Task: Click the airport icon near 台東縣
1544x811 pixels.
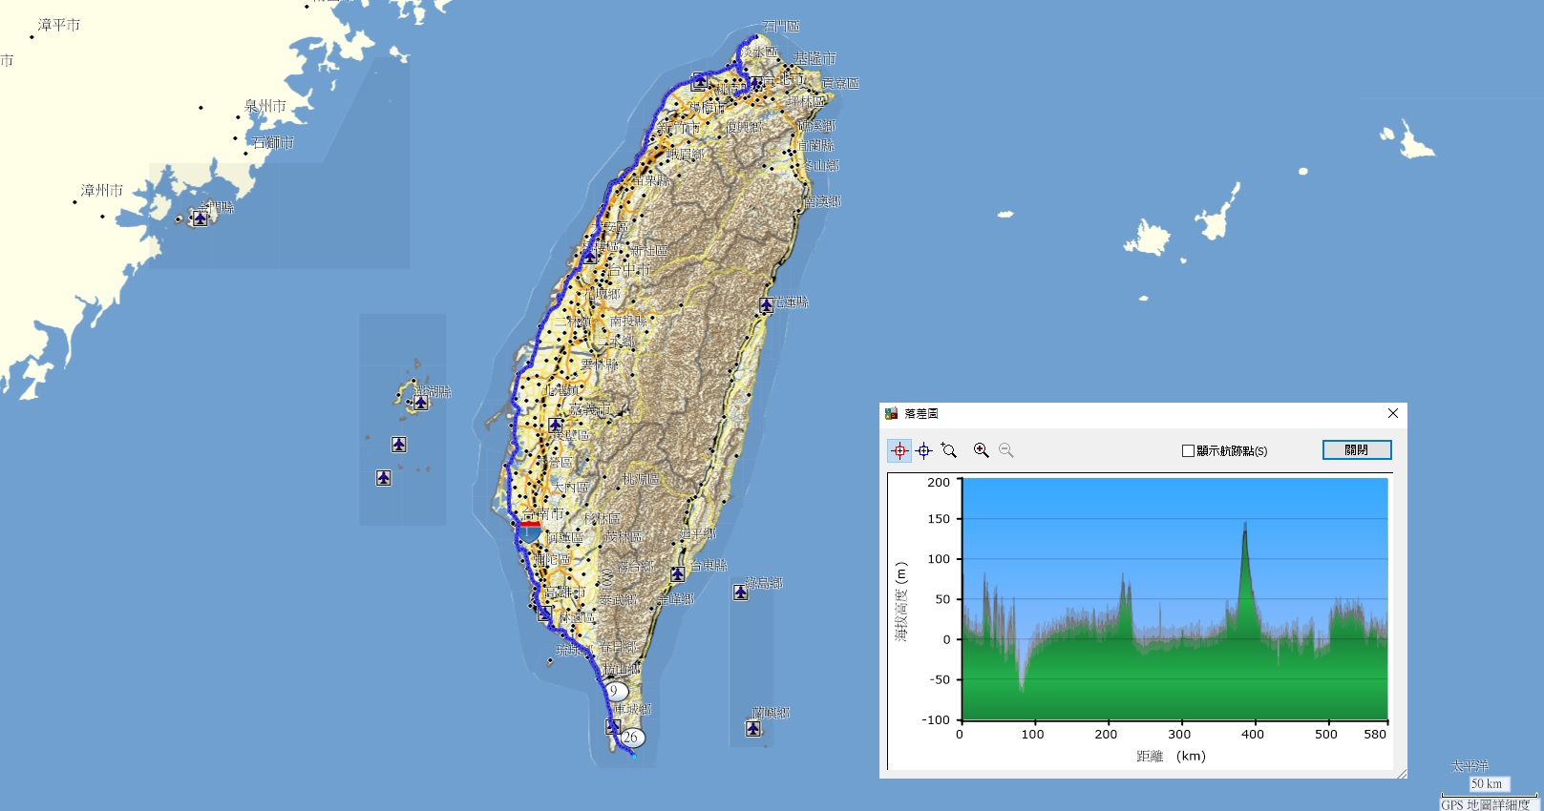Action: pyautogui.click(x=677, y=573)
